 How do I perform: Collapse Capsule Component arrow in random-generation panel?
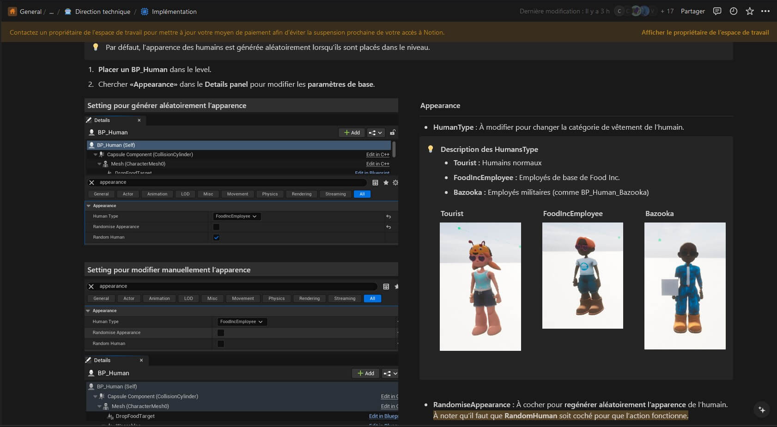96,155
